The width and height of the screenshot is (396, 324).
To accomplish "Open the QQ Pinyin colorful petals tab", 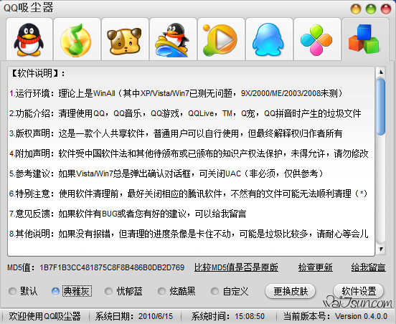I will [x=317, y=39].
